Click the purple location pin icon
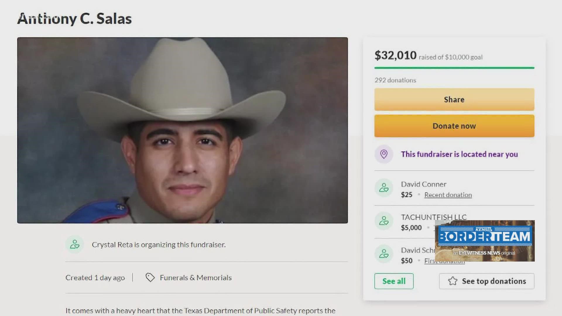562x316 pixels. [384, 154]
